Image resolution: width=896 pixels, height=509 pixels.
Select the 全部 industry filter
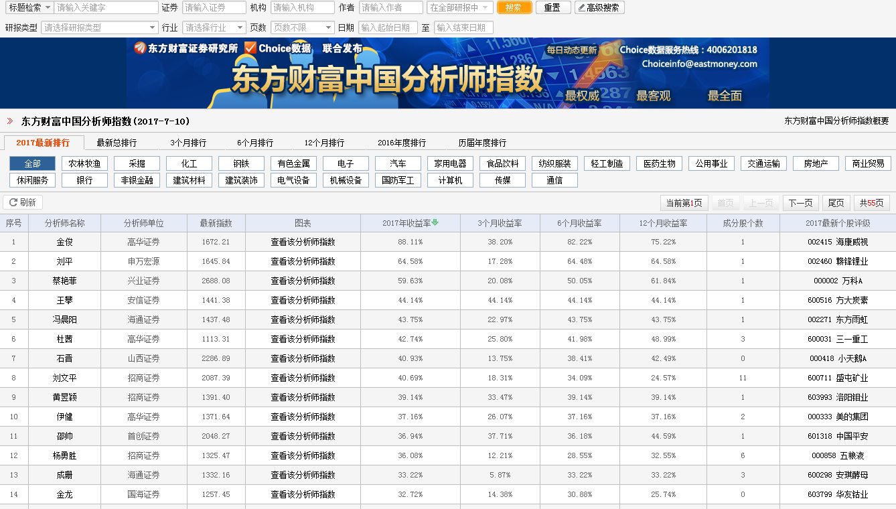[x=32, y=163]
